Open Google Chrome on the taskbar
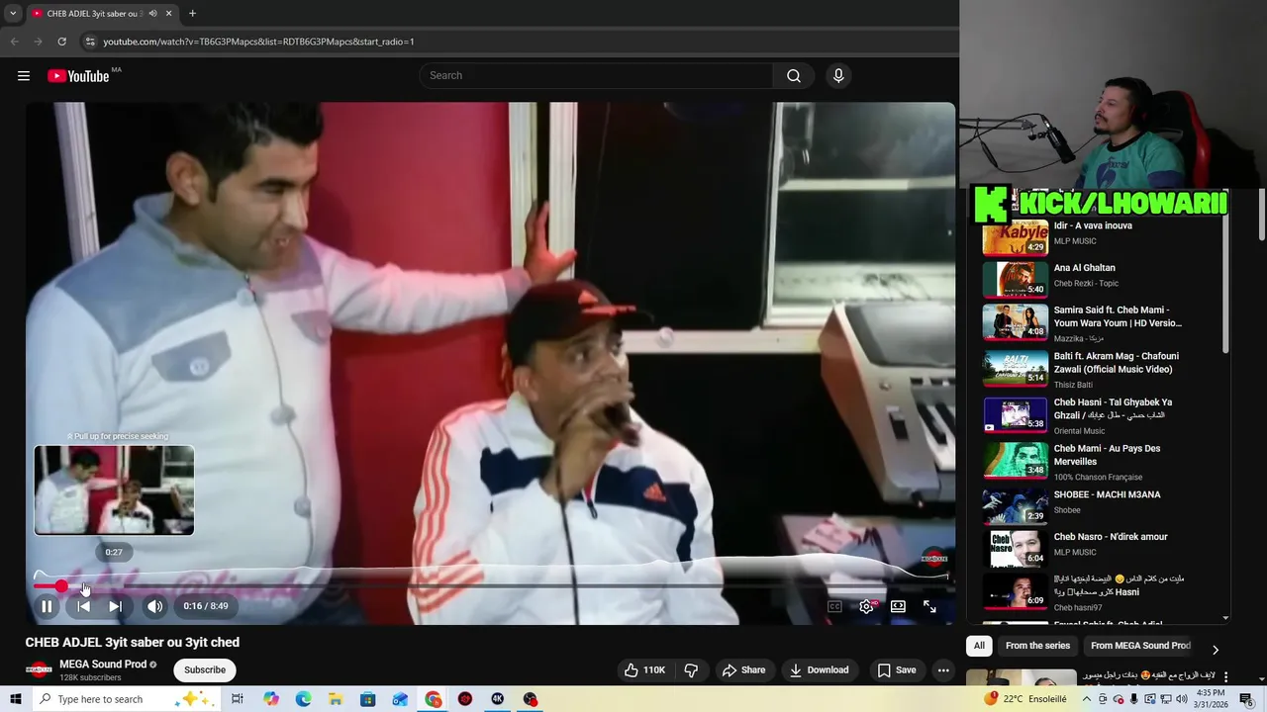 [x=434, y=699]
